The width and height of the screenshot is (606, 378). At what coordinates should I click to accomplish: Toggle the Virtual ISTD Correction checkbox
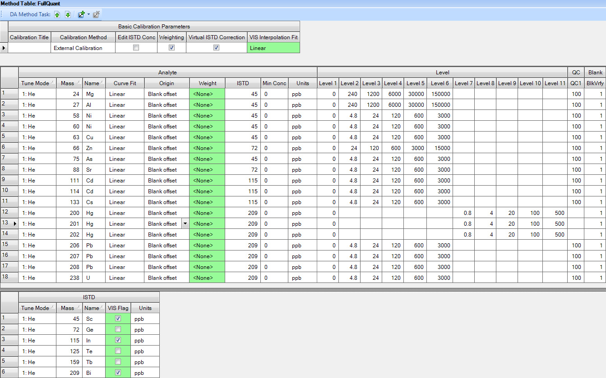[216, 48]
